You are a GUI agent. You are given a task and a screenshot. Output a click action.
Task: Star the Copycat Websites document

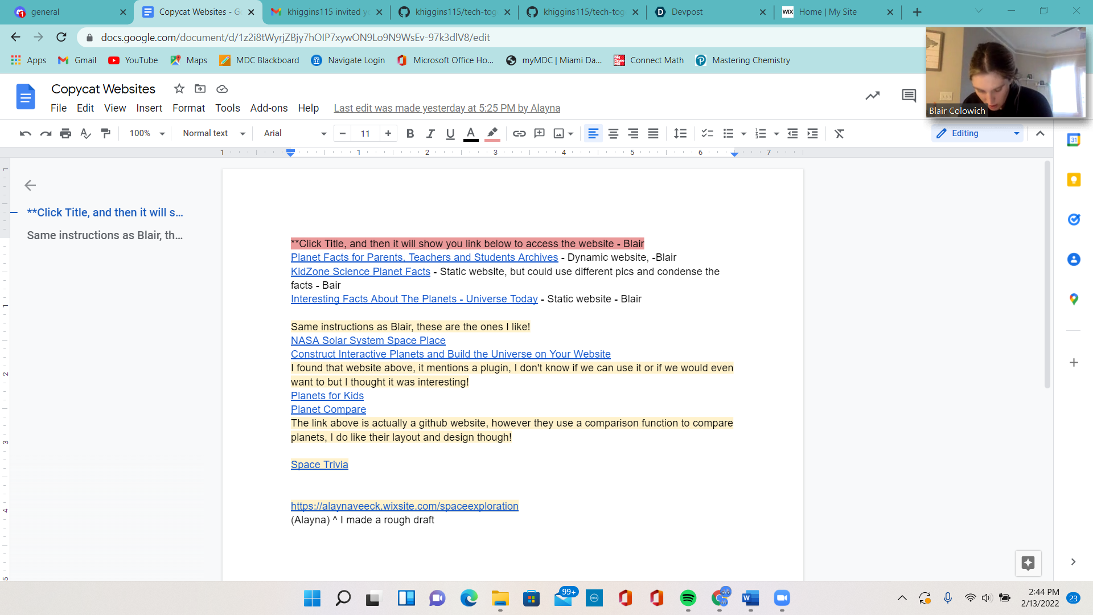[x=179, y=89]
